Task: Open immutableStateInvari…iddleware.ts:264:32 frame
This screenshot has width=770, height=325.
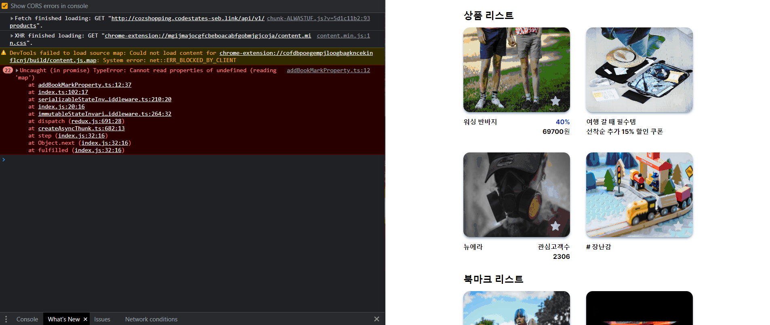Action: click(x=105, y=114)
